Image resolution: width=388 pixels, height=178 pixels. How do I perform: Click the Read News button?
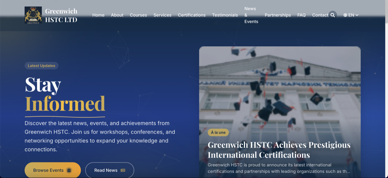pos(110,170)
